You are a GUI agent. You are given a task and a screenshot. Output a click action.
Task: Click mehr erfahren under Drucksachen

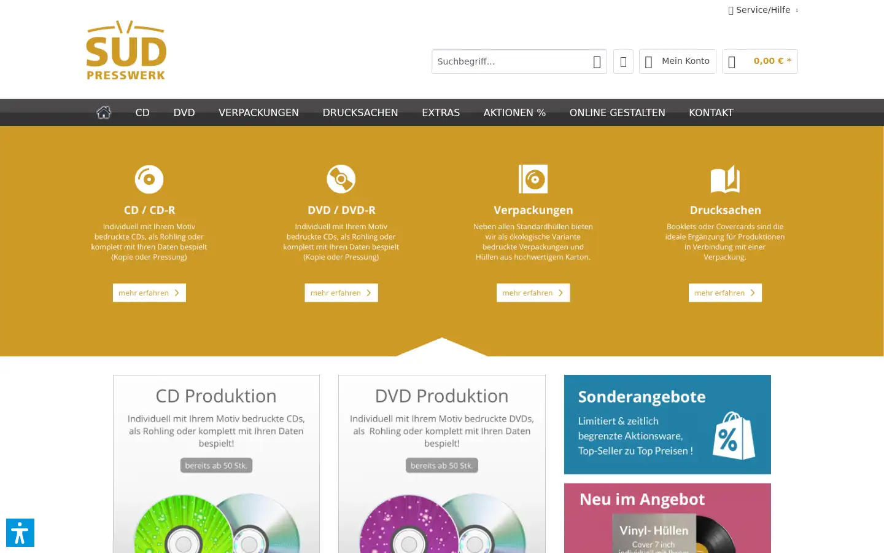coord(725,292)
